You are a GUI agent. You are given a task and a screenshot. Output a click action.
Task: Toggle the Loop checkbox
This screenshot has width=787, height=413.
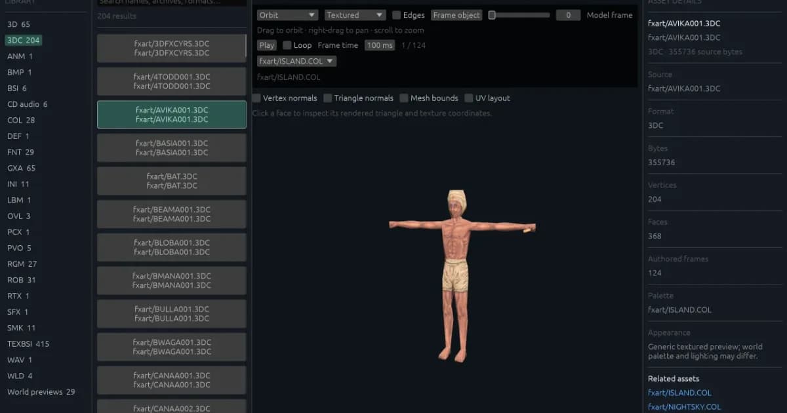pyautogui.click(x=287, y=45)
